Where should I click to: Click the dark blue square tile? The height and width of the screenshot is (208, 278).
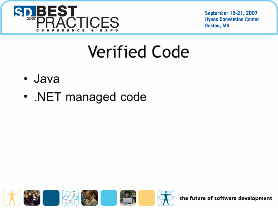coord(51,198)
